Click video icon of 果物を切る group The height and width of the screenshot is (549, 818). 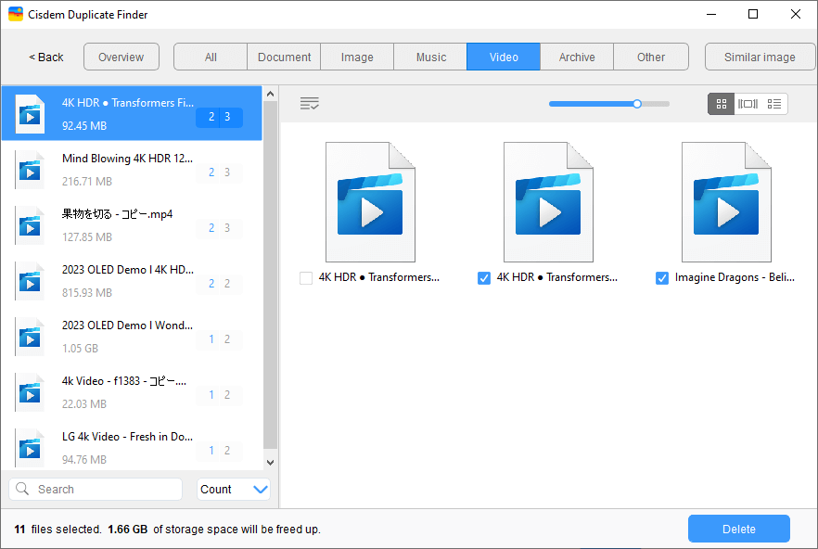point(30,225)
